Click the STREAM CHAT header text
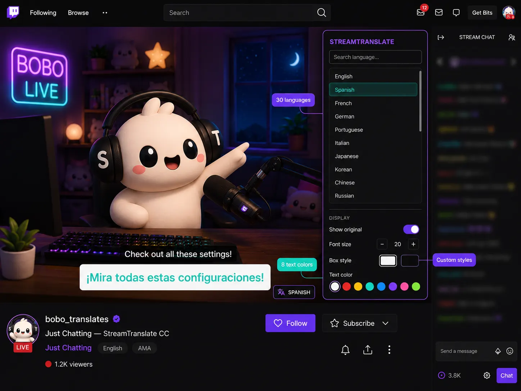521x391 pixels. point(477,37)
